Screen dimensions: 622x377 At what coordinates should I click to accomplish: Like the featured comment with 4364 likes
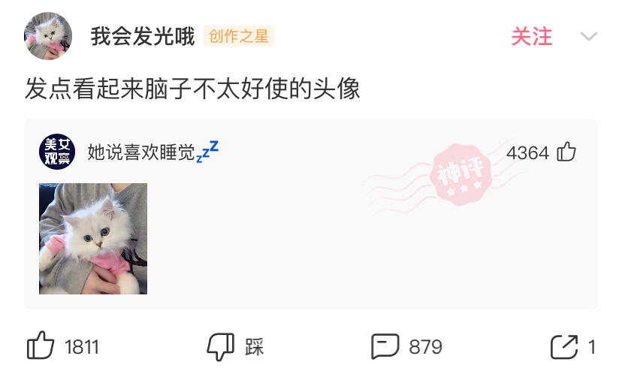[566, 152]
